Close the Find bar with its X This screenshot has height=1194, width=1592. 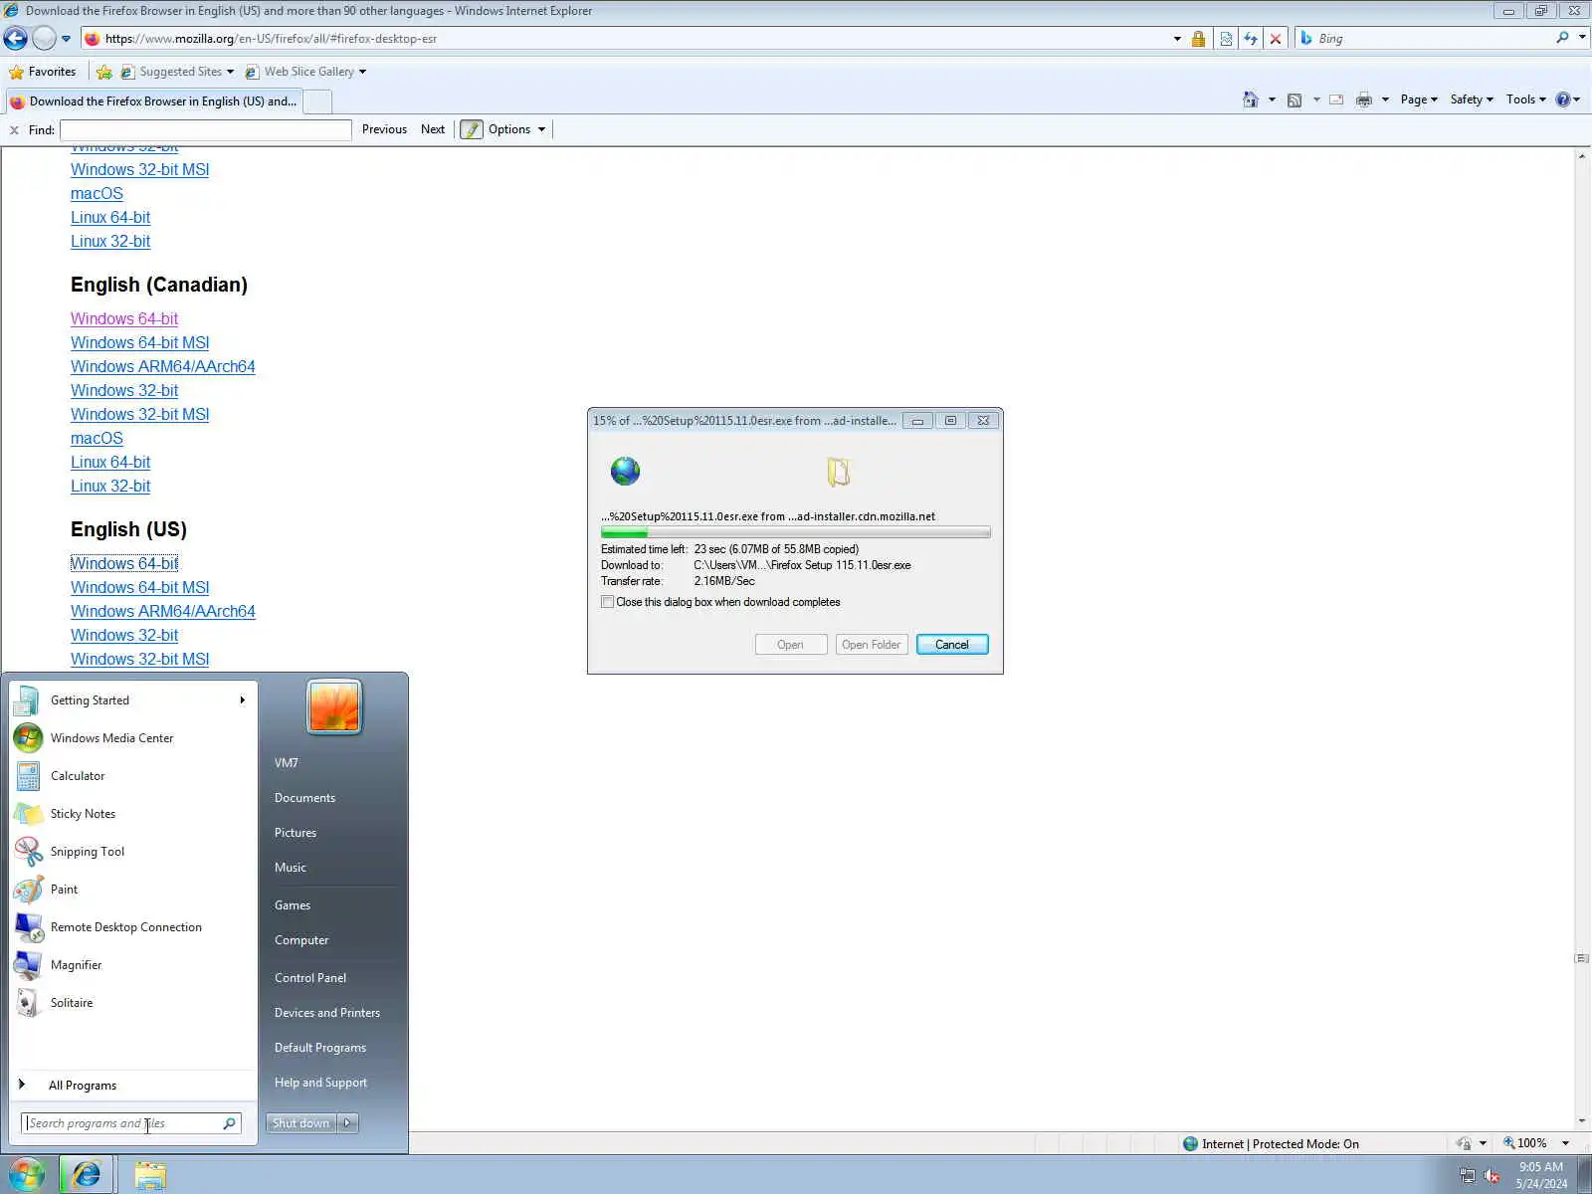[x=14, y=130]
